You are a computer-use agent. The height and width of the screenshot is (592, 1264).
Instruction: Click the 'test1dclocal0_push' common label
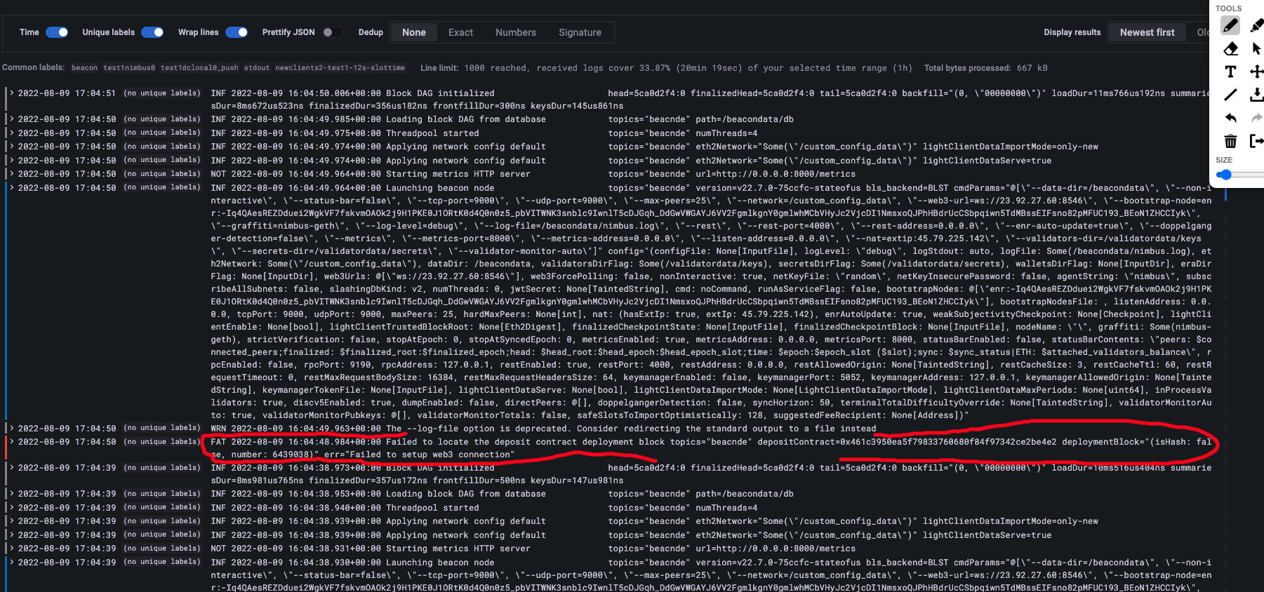(x=199, y=68)
